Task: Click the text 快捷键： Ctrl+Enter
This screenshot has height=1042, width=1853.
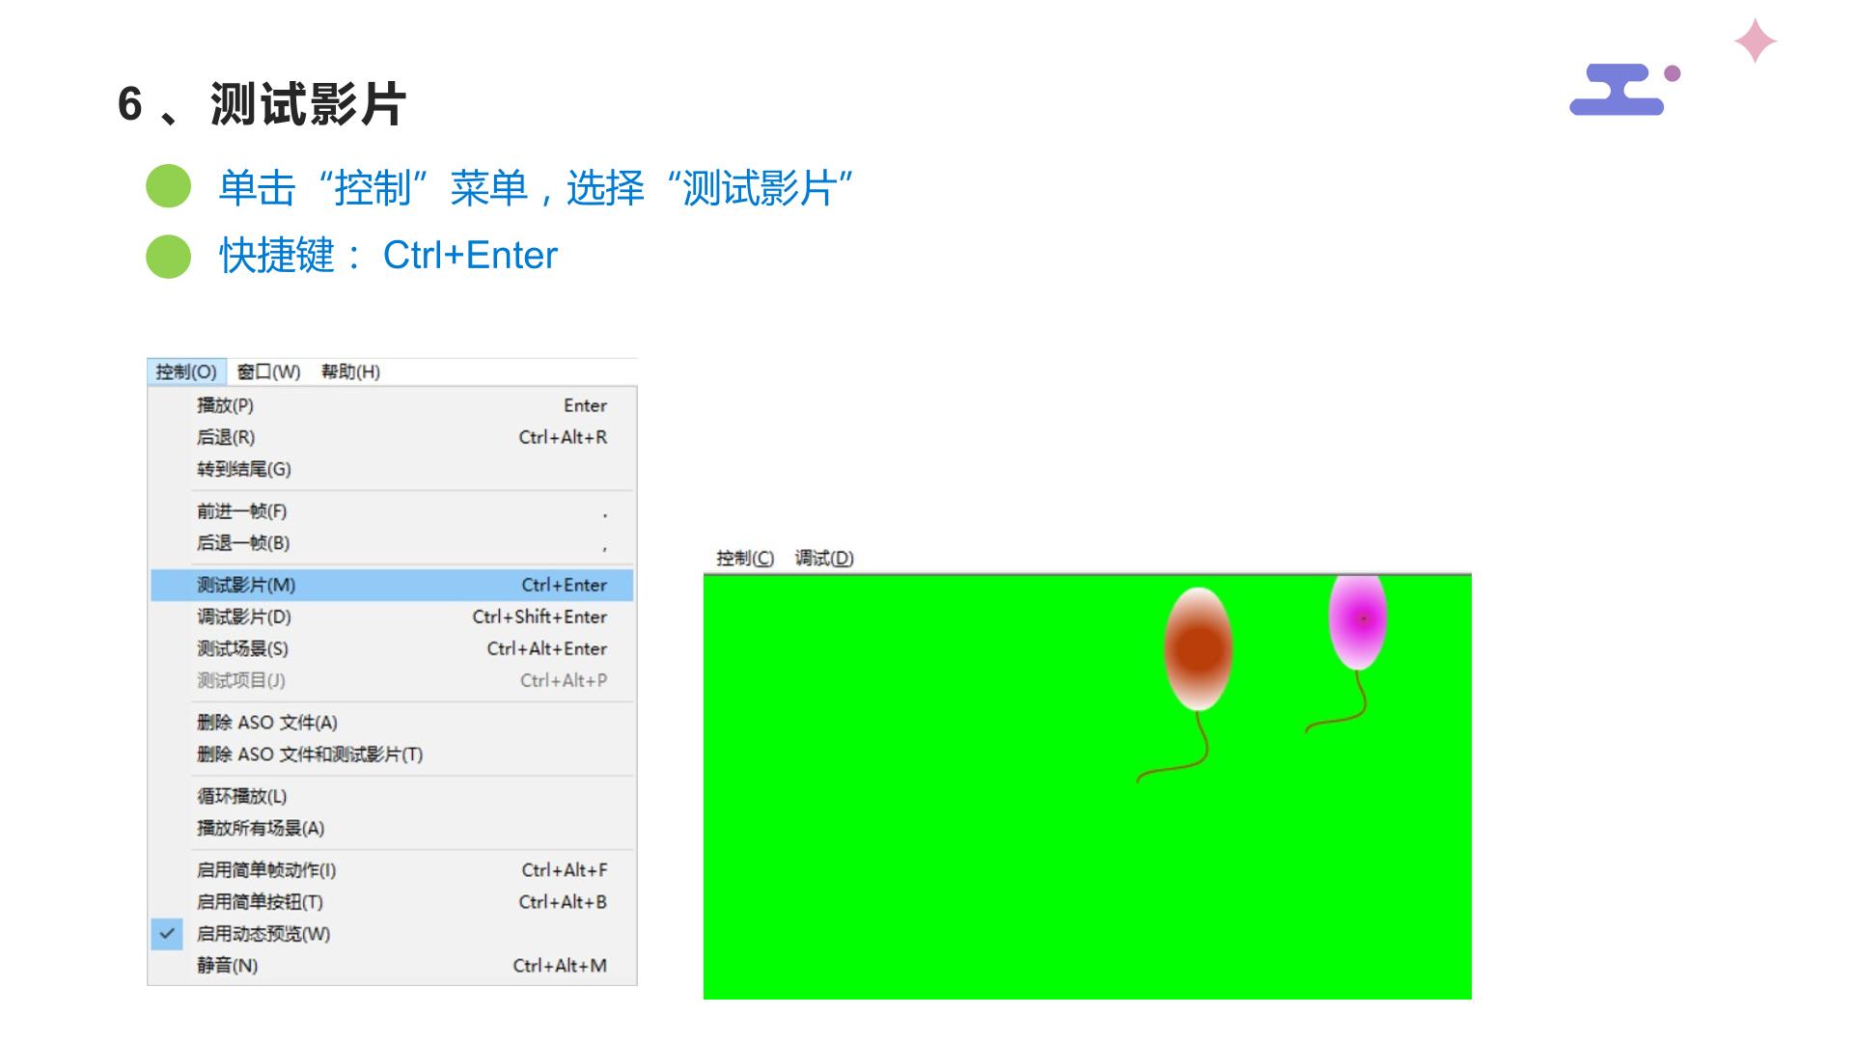Action: click(x=388, y=256)
